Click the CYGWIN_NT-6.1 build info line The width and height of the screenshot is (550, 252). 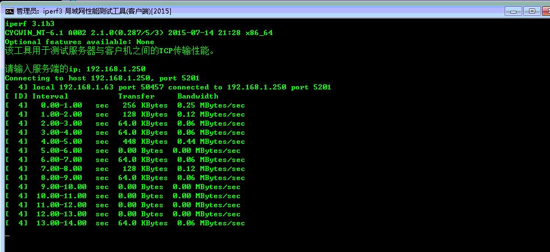[138, 33]
